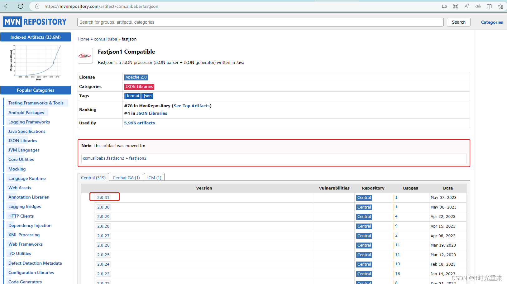Open version 2.0.24
The height and width of the screenshot is (284, 507).
pos(103,264)
